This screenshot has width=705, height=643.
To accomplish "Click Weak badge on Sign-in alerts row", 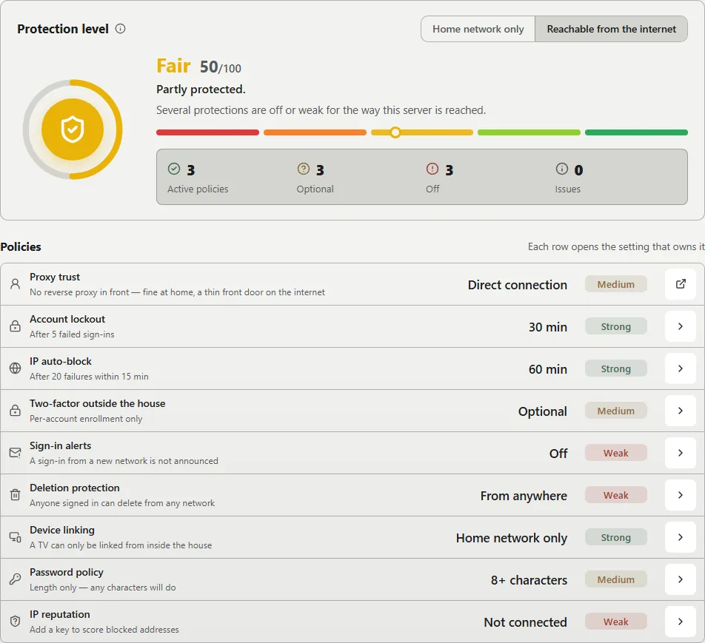I will (615, 453).
